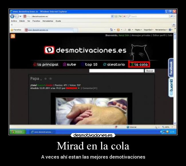
Task: Expand the Home button dropdown arrow
Action: [114, 30]
